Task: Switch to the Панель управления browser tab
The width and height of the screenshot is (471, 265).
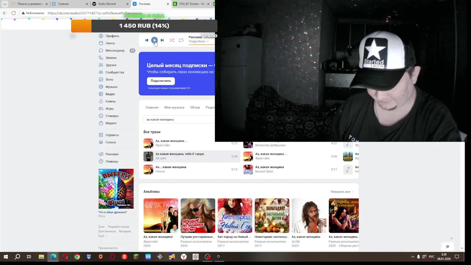Action: pyautogui.click(x=29, y=4)
